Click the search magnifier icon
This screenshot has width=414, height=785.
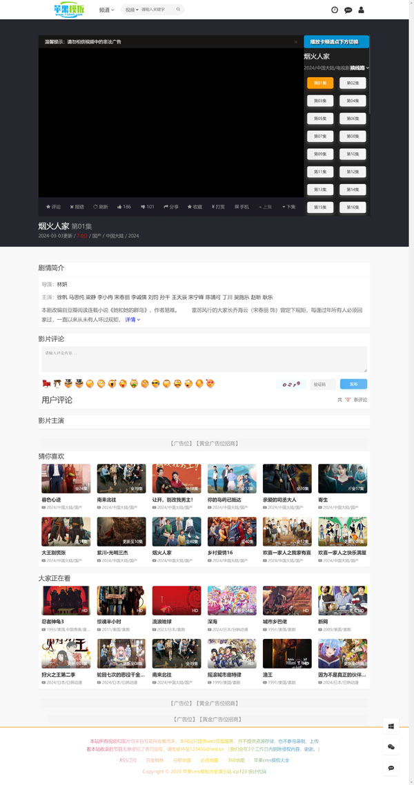pos(178,10)
